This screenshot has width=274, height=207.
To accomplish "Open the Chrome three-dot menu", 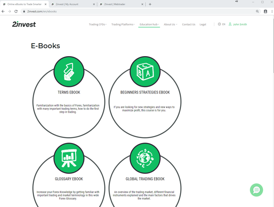I will click(272, 11).
